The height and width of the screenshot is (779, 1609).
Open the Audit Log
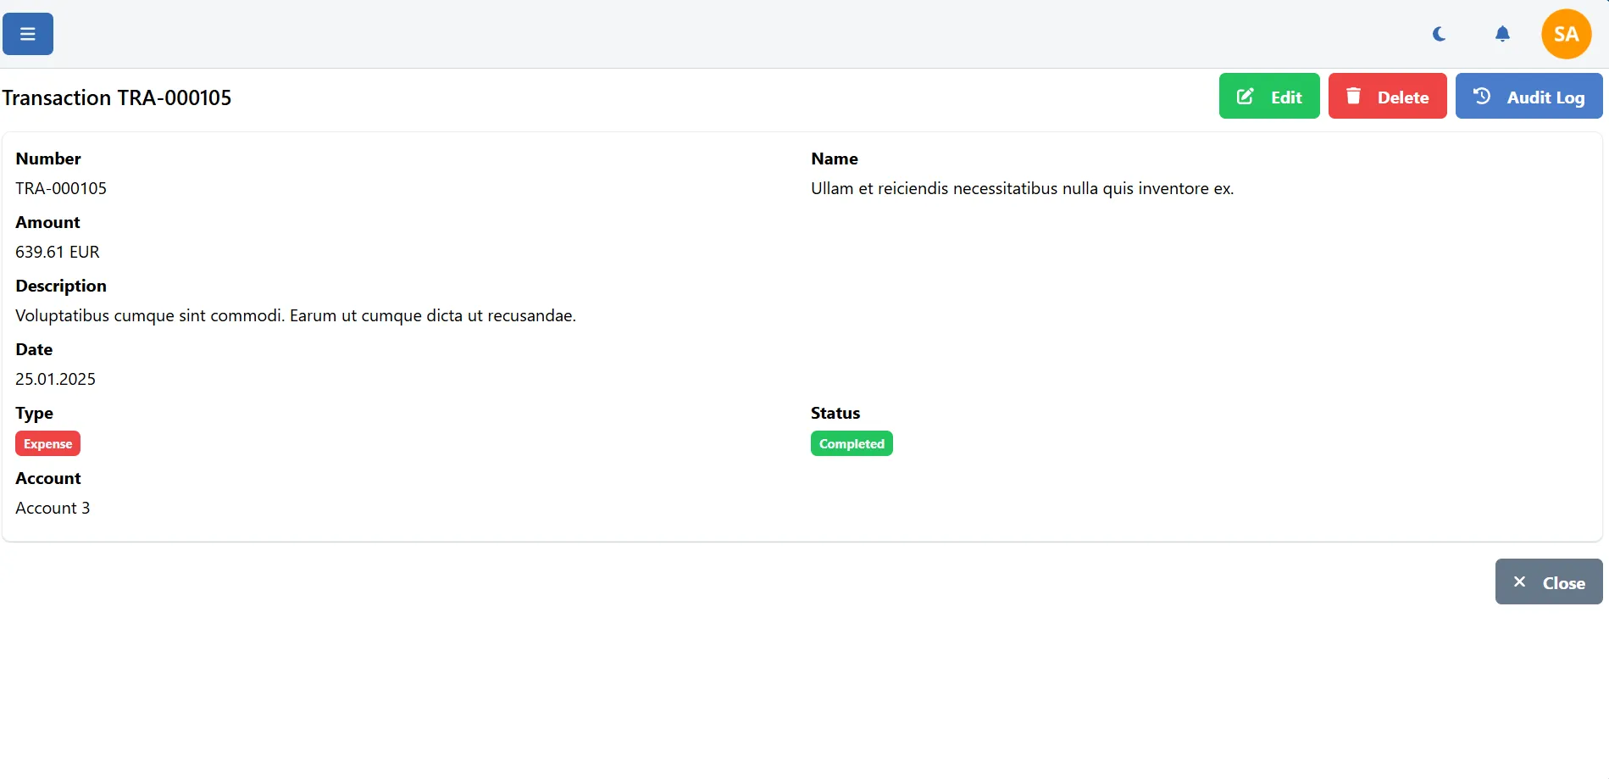pyautogui.click(x=1529, y=96)
